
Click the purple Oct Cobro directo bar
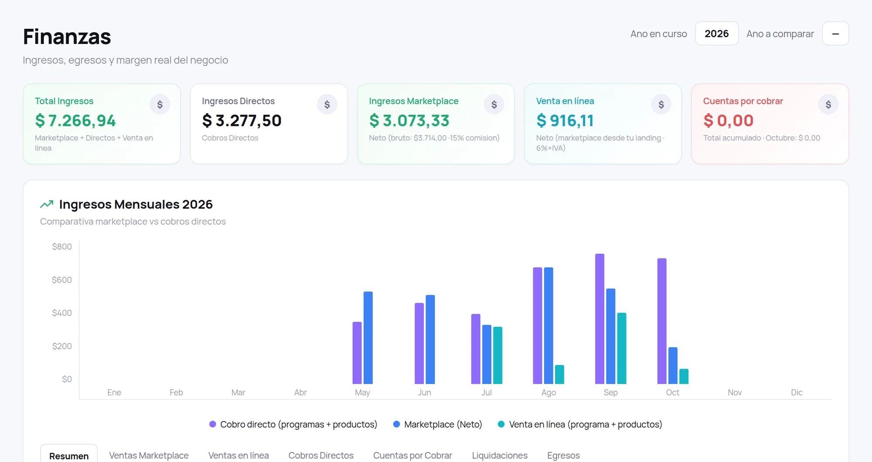tap(662, 321)
